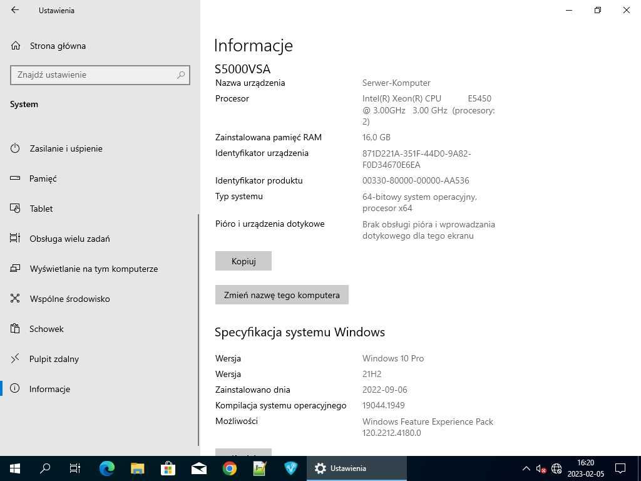
Task: Select the Tablet icon in sidebar
Action: click(x=15, y=209)
